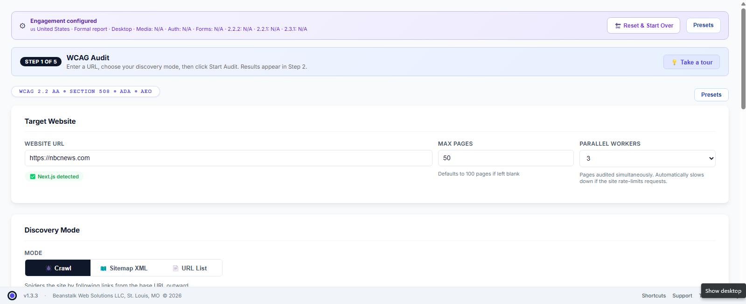
Task: Open Presets in the Engagement configured banner
Action: coord(703,25)
